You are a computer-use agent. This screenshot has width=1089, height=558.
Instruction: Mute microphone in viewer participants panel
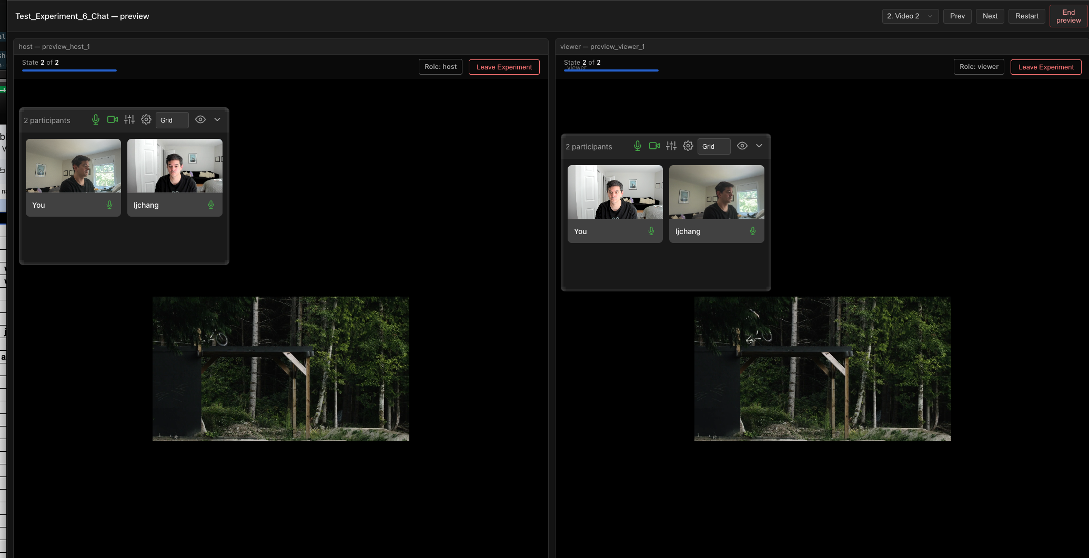click(x=638, y=146)
